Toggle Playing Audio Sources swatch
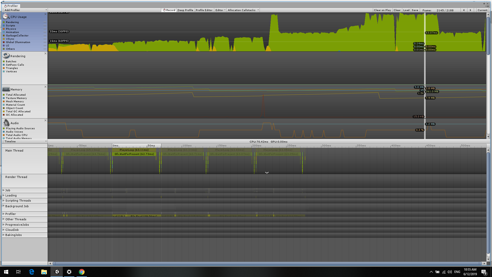Viewport: 492px width, 277px height. coord(4,128)
